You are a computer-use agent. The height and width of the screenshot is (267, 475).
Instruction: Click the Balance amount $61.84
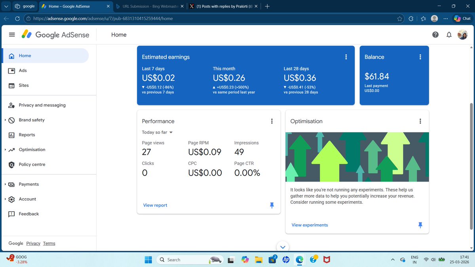click(x=377, y=76)
